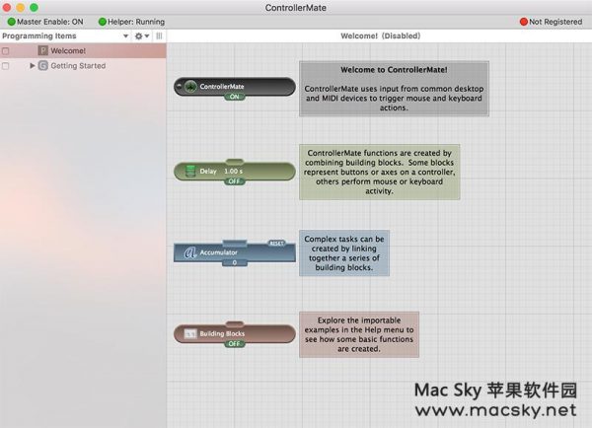This screenshot has height=428, width=592.
Task: Click the Accumulator RESET input
Action: (276, 244)
